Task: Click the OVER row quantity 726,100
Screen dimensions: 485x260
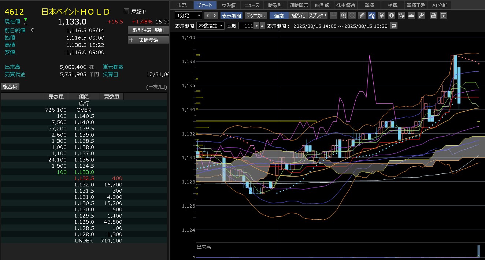Action: pos(56,110)
